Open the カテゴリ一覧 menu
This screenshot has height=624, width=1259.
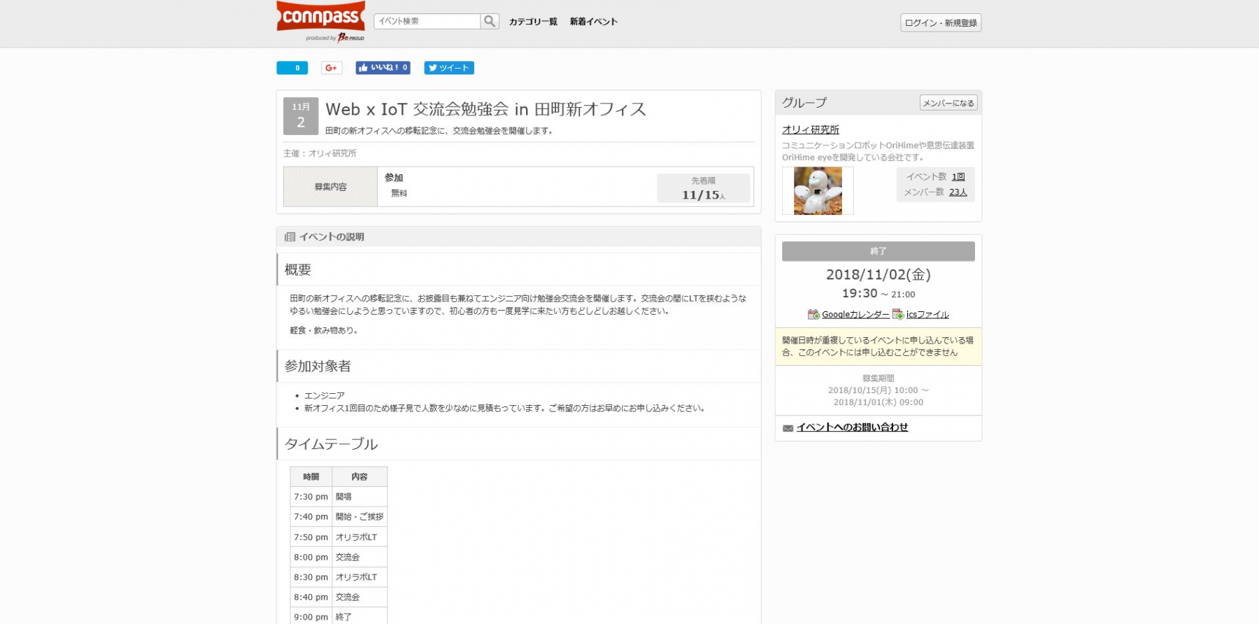pyautogui.click(x=533, y=22)
